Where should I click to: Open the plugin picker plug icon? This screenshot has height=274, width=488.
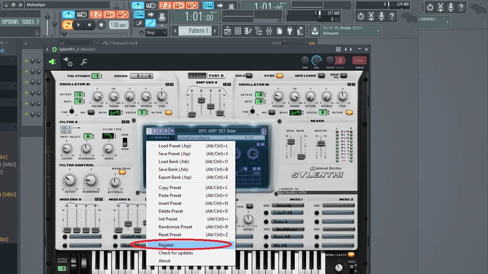[290, 31]
